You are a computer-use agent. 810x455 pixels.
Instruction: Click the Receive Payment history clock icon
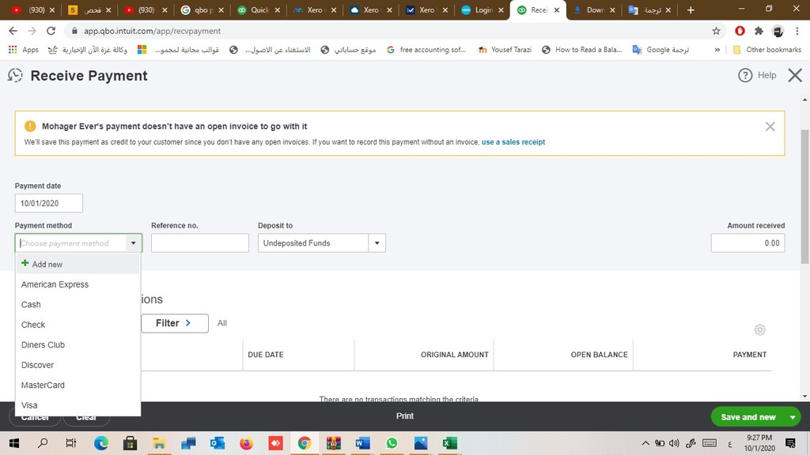coord(16,75)
